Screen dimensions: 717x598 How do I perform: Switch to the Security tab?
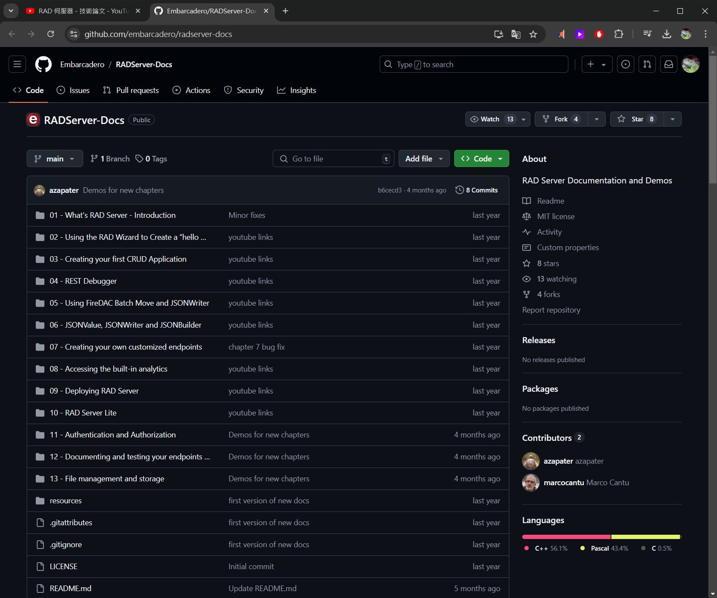point(244,90)
